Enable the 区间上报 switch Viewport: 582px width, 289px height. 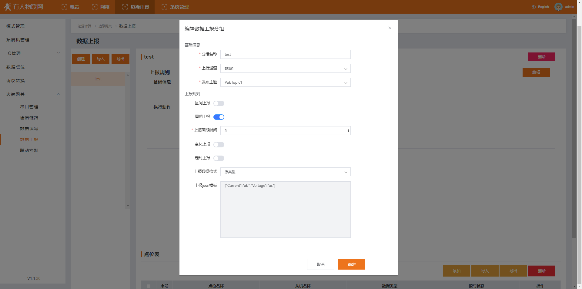pyautogui.click(x=219, y=103)
